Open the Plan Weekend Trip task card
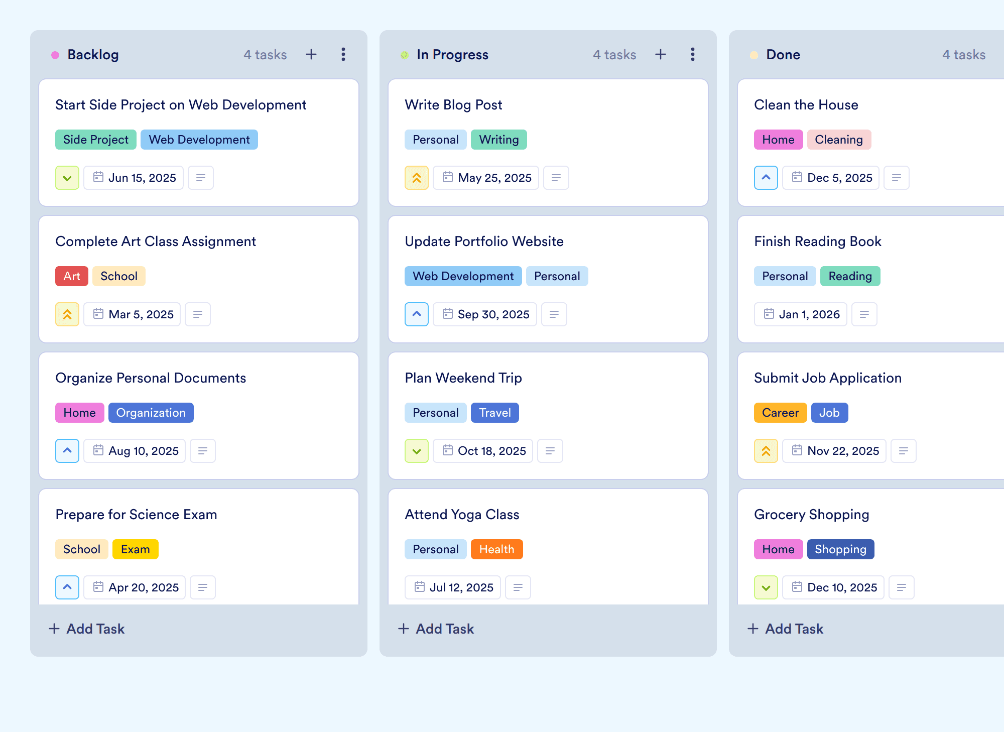Image resolution: width=1004 pixels, height=732 pixels. [x=548, y=416]
